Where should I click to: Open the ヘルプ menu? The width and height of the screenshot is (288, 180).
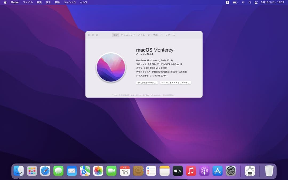83,2
